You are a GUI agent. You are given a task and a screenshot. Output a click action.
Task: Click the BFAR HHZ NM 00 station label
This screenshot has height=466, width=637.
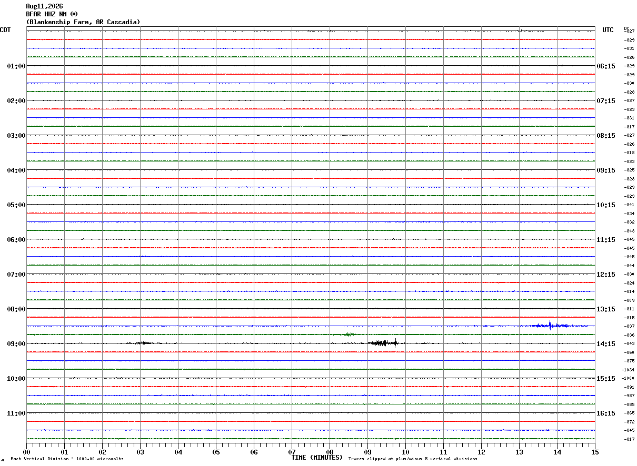(52, 14)
